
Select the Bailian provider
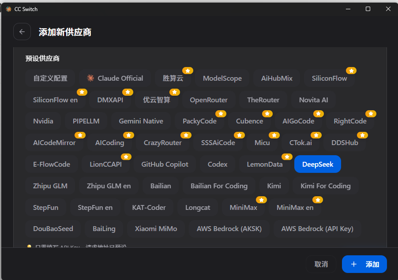pos(161,186)
